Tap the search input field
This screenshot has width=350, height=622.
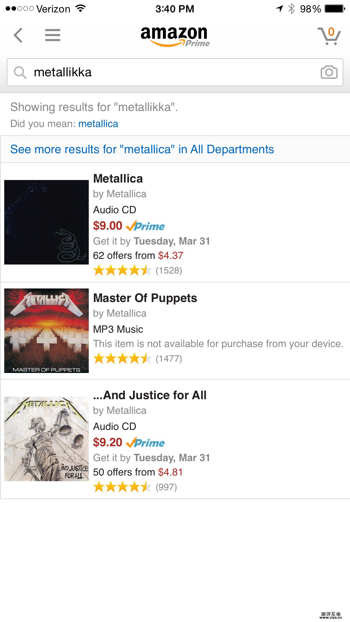pos(169,72)
